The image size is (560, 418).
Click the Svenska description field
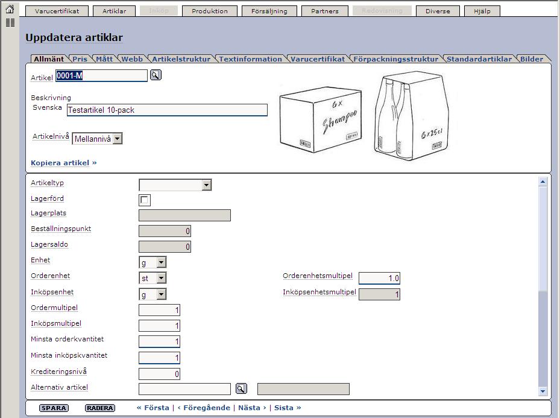point(167,110)
